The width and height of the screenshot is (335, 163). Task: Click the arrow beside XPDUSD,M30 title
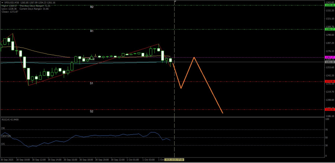(x=2, y=2)
